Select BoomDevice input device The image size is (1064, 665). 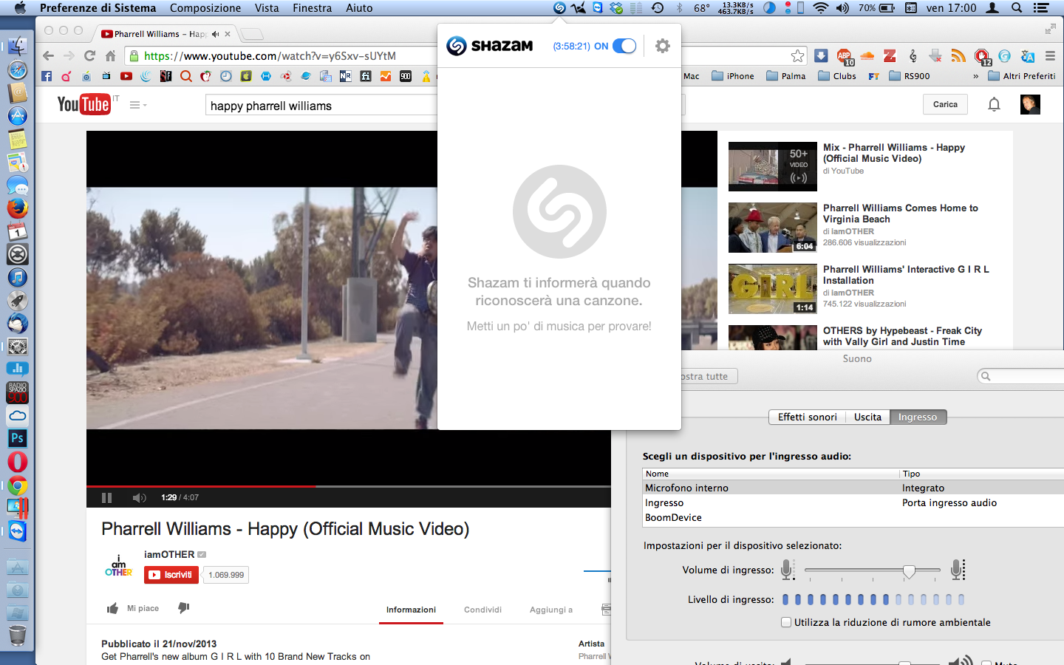(x=853, y=517)
